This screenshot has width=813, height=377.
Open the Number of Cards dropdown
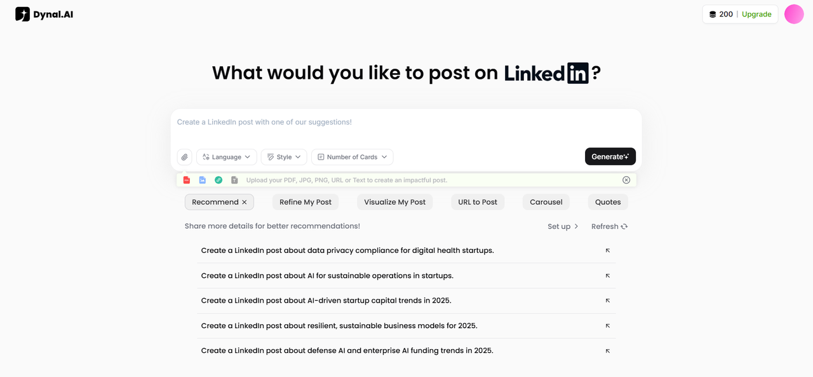(352, 157)
